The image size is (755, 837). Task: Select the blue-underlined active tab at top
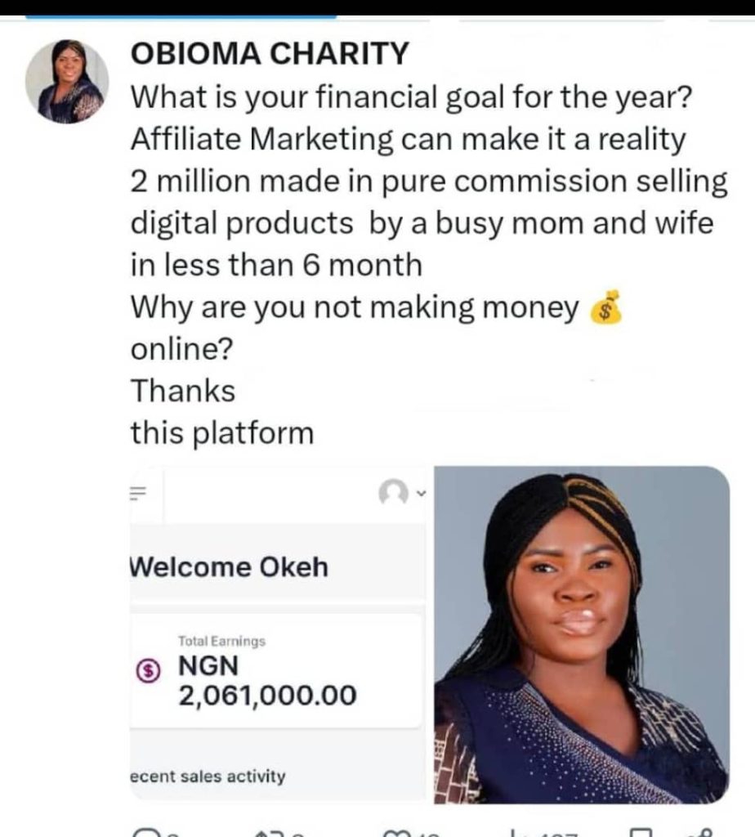pos(181,16)
